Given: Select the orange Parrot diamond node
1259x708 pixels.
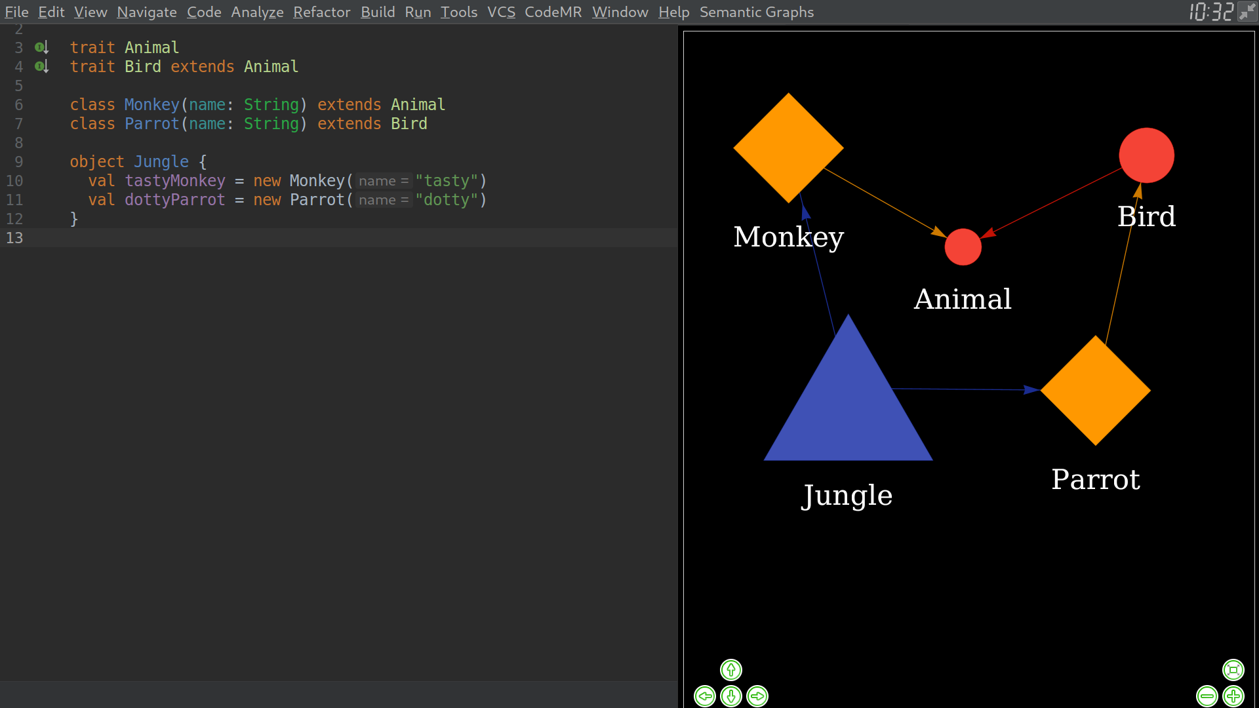Looking at the screenshot, I should [x=1095, y=391].
